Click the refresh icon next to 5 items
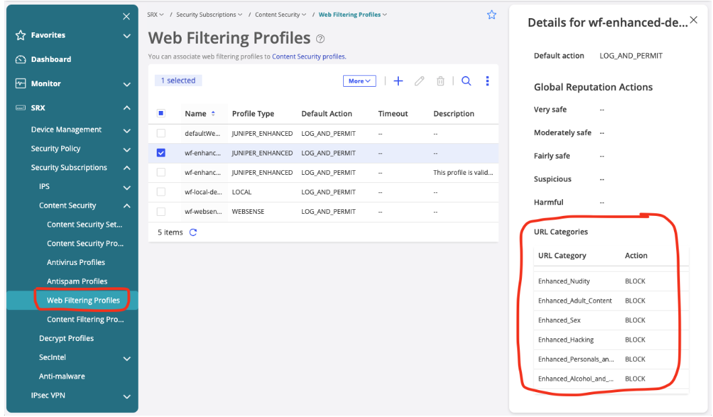Viewport: 713px width, 417px height. 193,233
